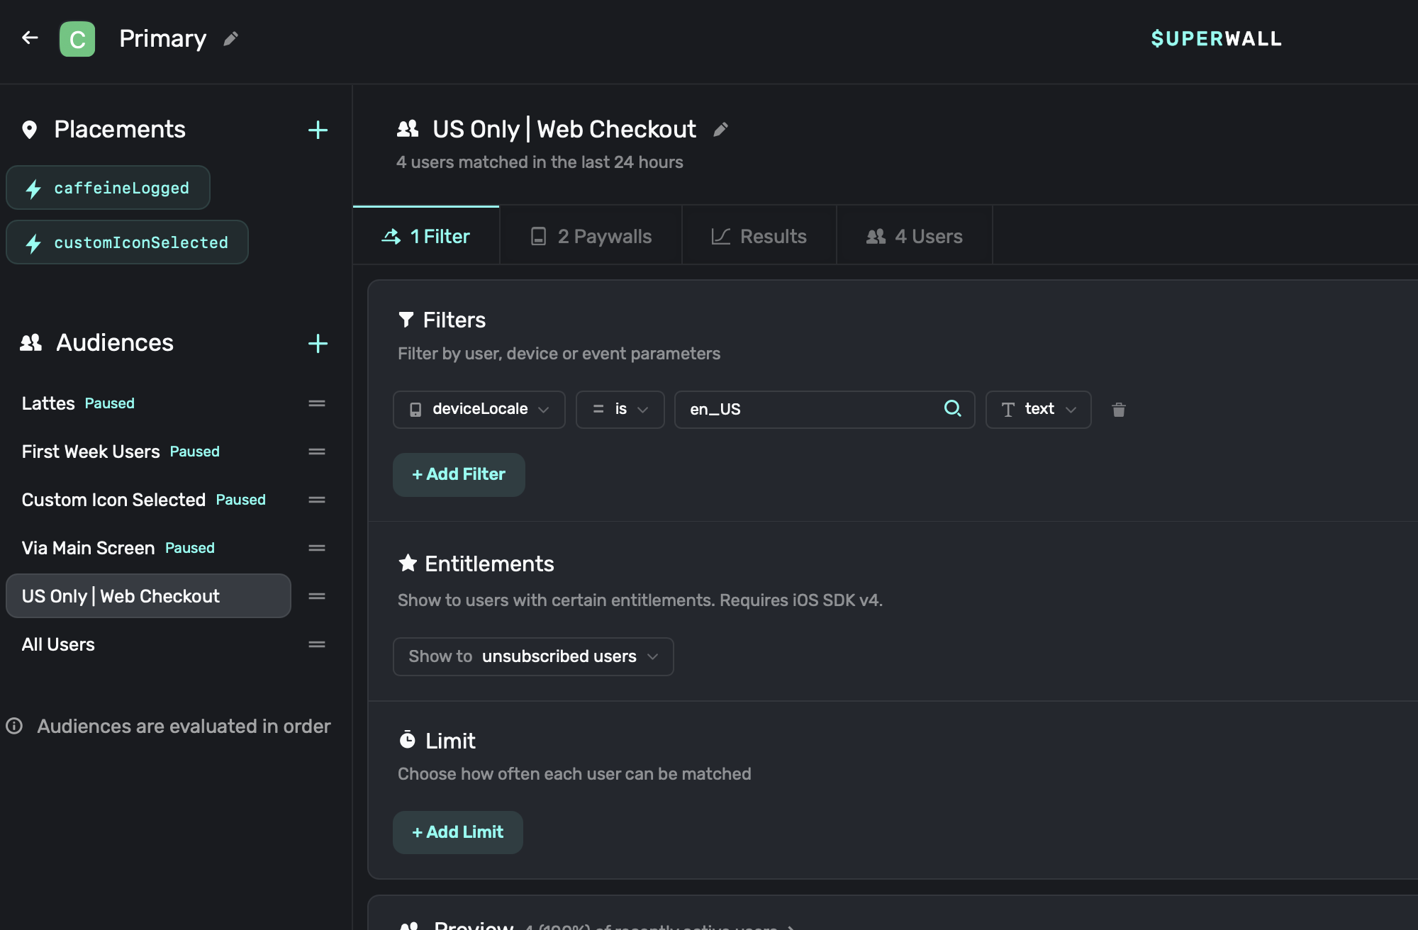Open the deviceLocale parameter dropdown
This screenshot has height=930, width=1418.
(x=479, y=409)
